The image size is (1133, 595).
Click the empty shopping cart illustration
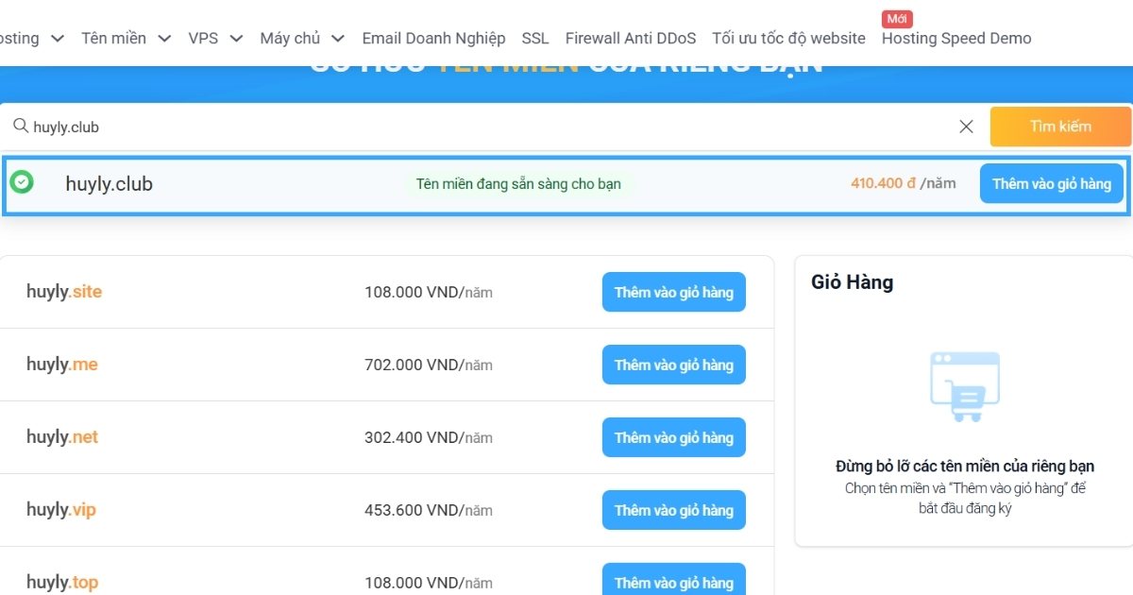tap(964, 387)
